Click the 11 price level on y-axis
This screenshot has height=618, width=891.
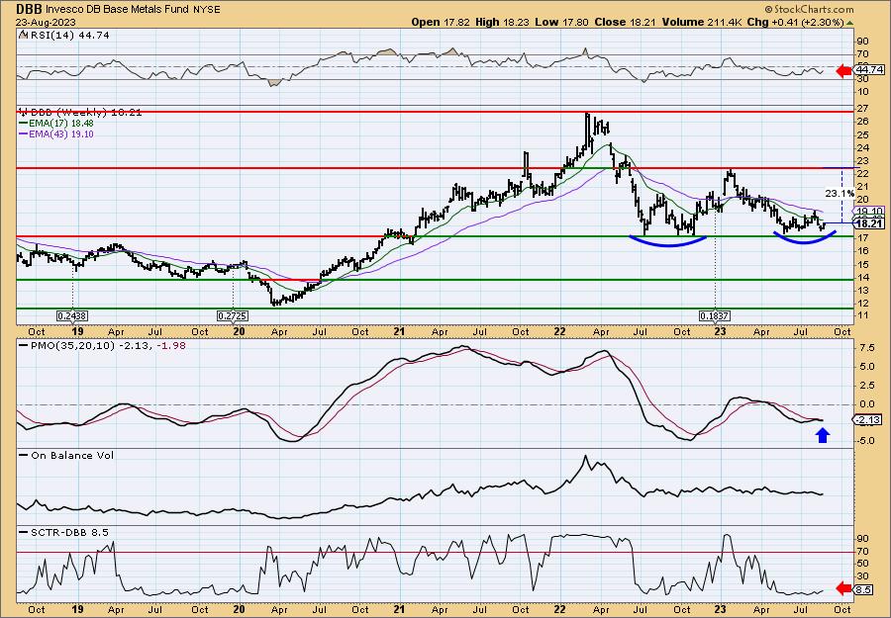[x=862, y=315]
